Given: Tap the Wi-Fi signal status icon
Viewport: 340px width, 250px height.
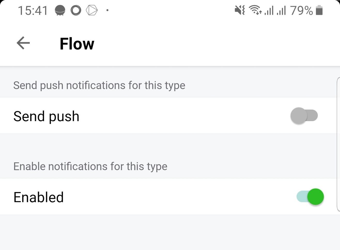Looking at the screenshot, I should [x=255, y=10].
